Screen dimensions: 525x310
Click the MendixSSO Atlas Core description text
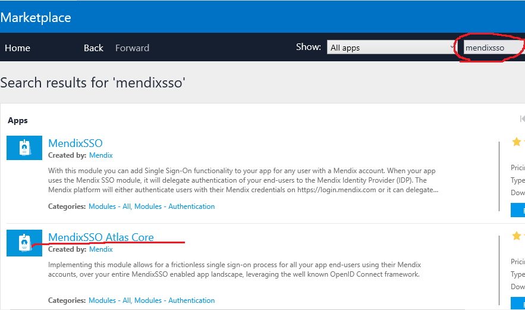(234, 270)
